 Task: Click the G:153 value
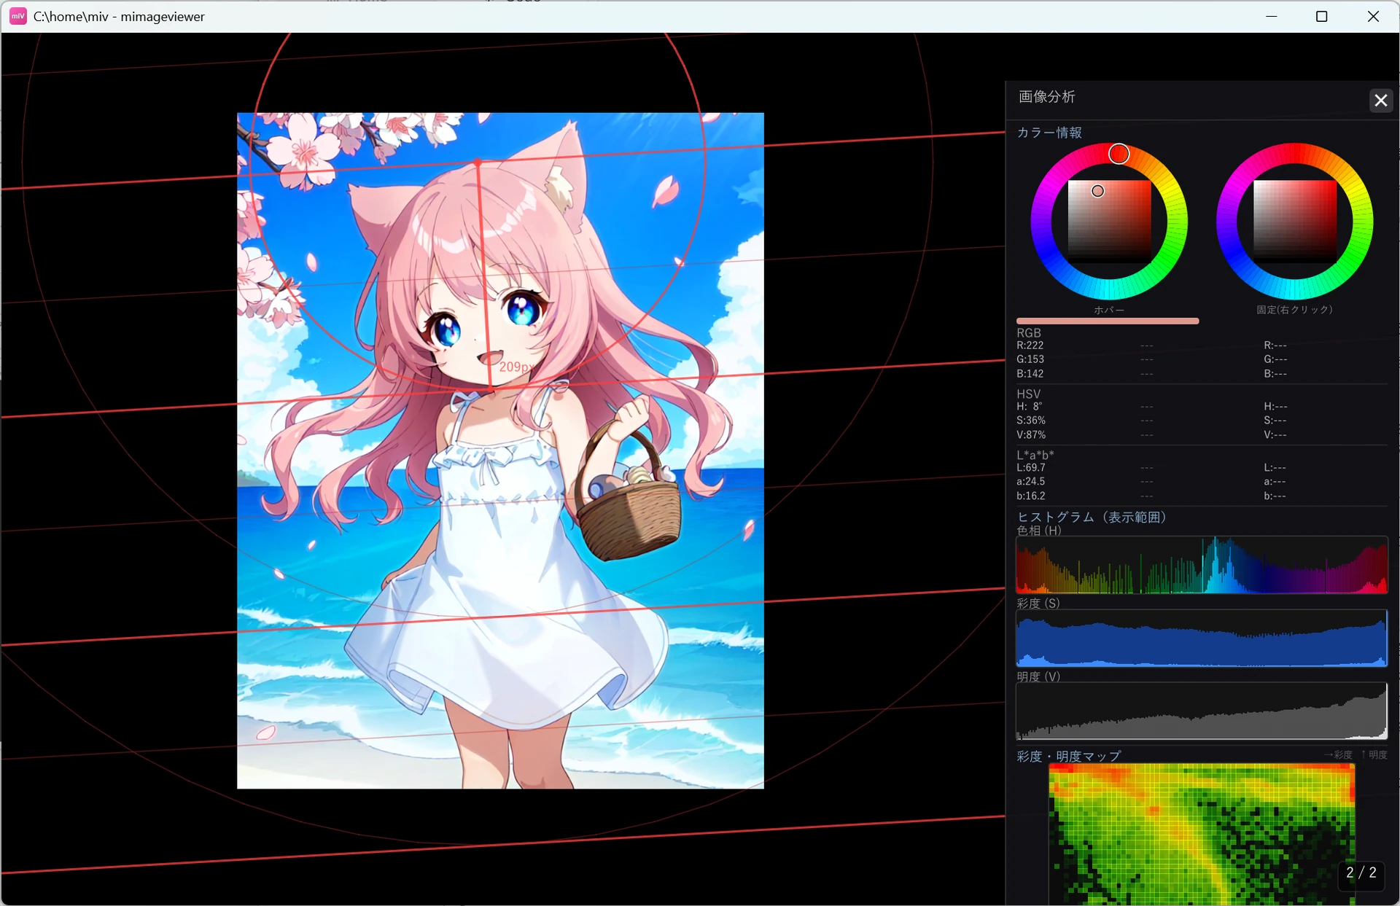point(1030,359)
